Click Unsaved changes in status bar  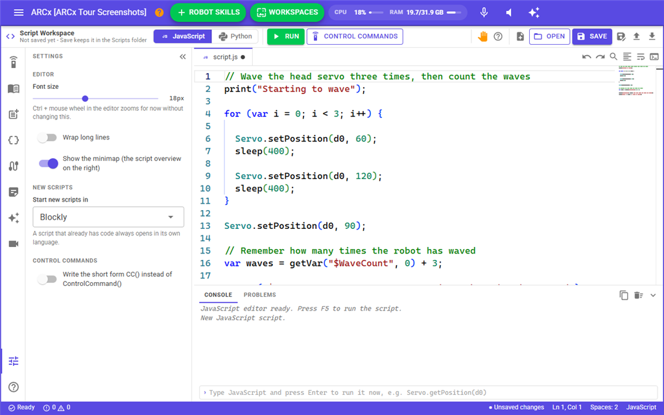(x=516, y=407)
